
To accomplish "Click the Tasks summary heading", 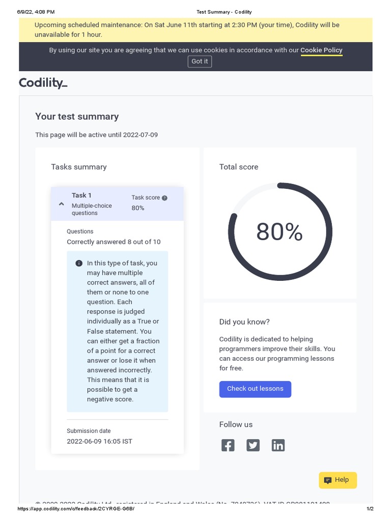I will tap(79, 167).
